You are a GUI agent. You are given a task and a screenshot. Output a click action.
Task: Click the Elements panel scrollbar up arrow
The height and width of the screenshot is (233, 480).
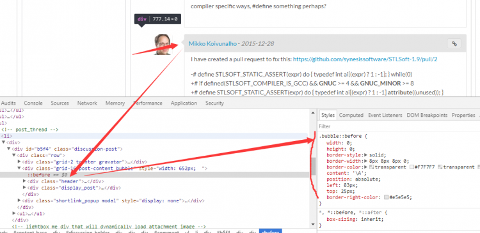tap(313, 113)
